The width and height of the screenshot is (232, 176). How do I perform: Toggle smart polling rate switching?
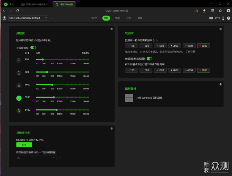(150, 59)
